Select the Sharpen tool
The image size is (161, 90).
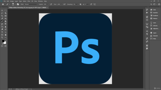tap(6, 27)
